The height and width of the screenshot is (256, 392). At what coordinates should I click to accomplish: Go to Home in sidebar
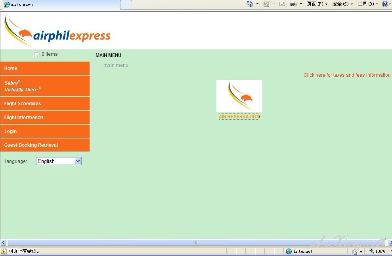tap(45, 68)
